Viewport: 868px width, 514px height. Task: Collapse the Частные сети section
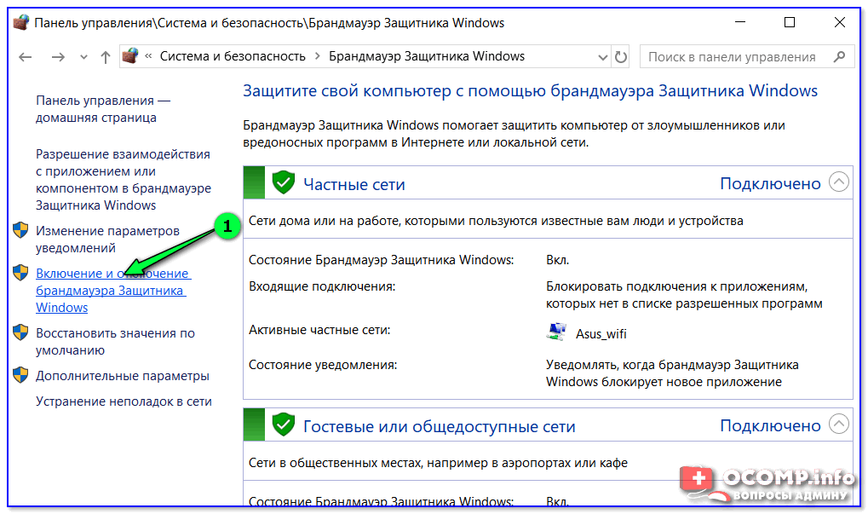[839, 183]
